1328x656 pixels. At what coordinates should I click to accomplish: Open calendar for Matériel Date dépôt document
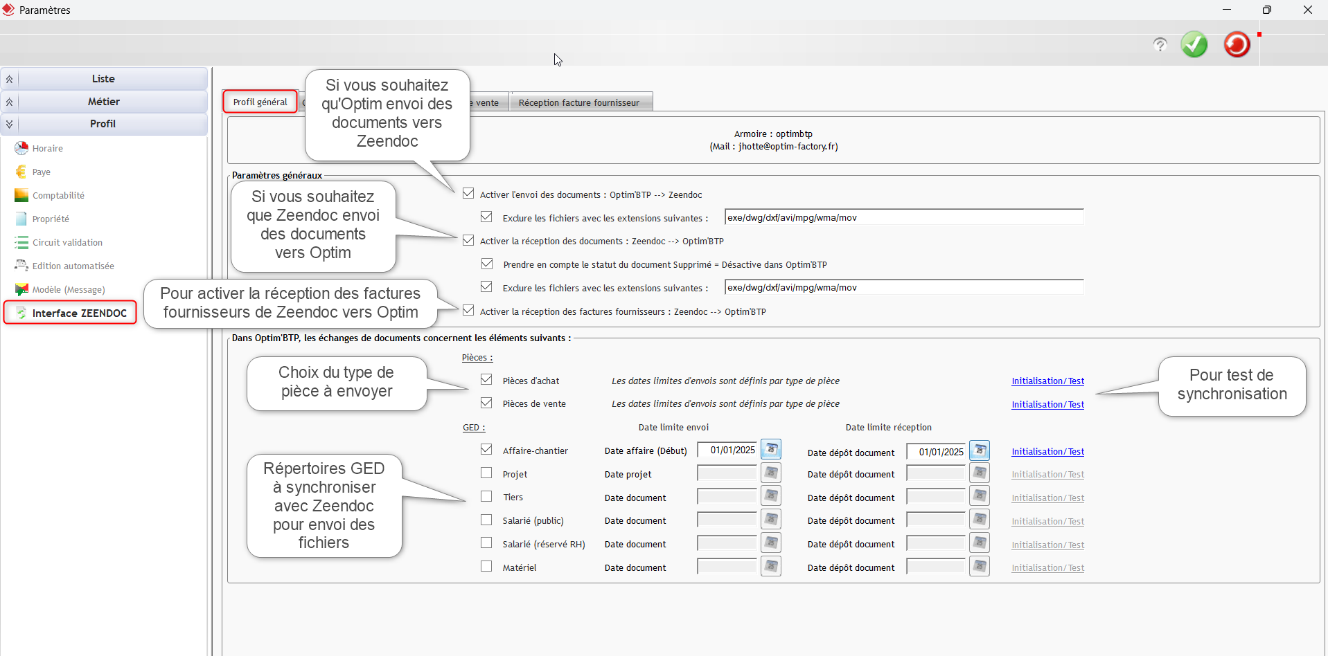(x=980, y=567)
